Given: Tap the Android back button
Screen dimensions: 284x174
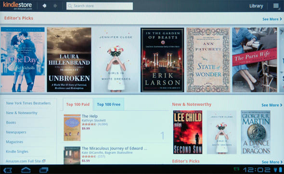Looking at the screenshot, I should 8,170.
